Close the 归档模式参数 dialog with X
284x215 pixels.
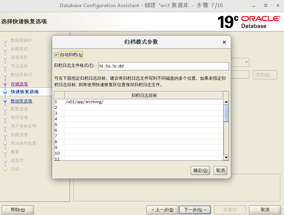(x=224, y=42)
